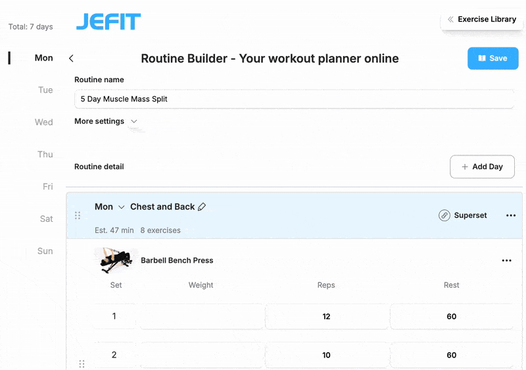This screenshot has height=370, width=526.
Task: Click the JEFIT logo
Action: tap(108, 22)
